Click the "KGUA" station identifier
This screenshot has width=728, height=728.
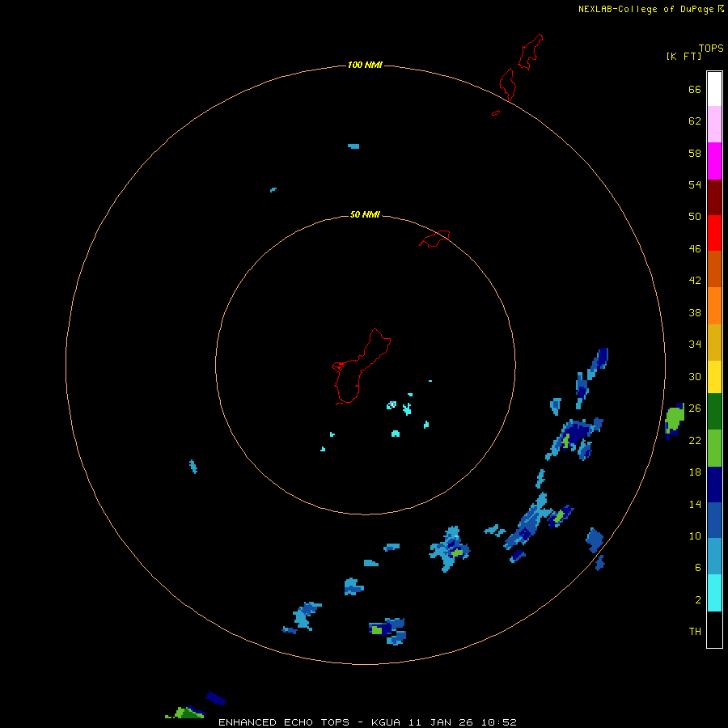pos(387,722)
